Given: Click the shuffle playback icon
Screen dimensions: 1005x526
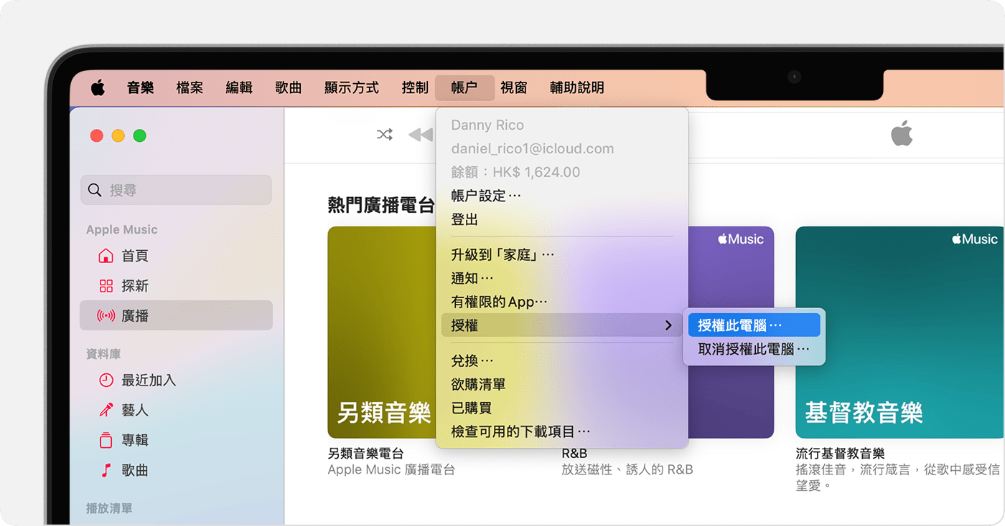Looking at the screenshot, I should tap(385, 134).
